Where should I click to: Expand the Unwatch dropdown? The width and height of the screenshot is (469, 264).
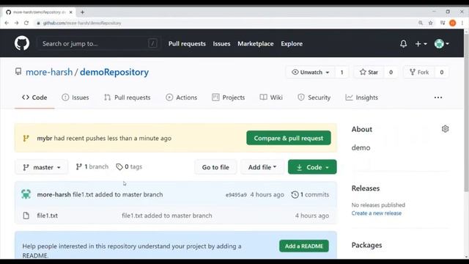coord(311,72)
